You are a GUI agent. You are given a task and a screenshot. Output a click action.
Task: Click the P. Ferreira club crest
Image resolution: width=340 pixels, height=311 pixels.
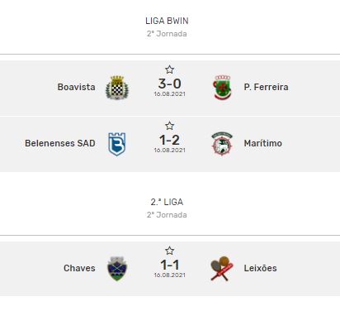(x=222, y=88)
